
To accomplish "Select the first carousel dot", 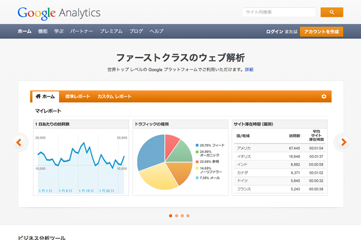I will [x=171, y=215].
